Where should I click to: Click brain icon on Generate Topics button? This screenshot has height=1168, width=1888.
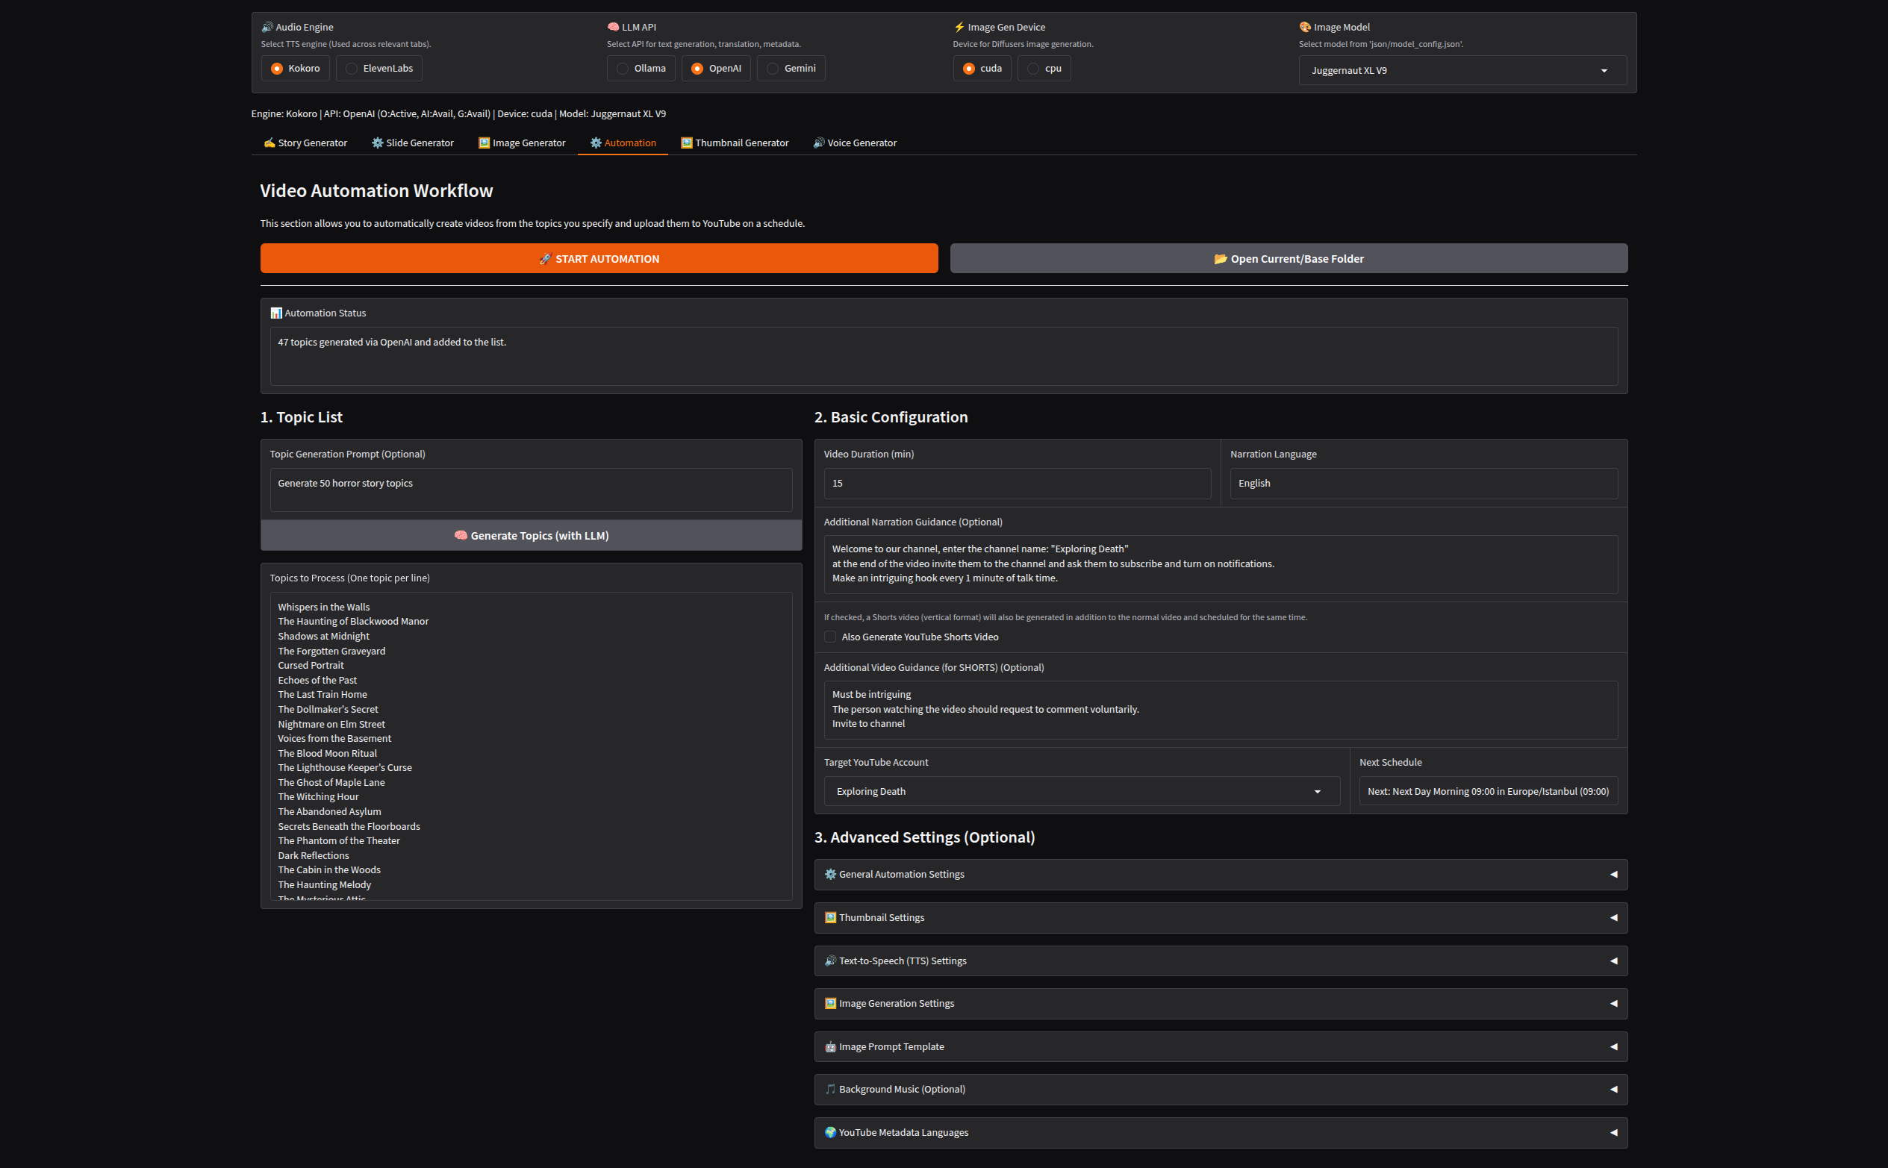pos(461,535)
